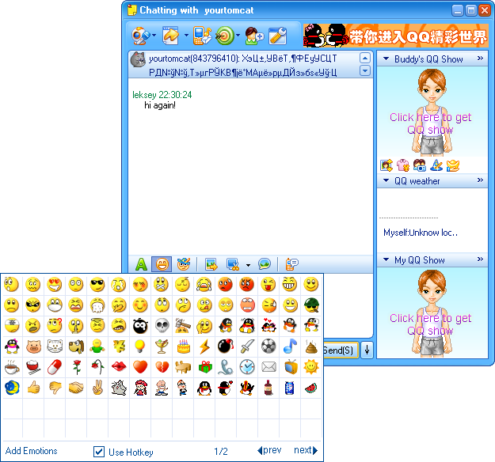Click the send file folder icon

(x=171, y=36)
